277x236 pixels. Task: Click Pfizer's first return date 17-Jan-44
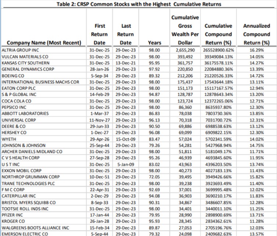(x=99, y=215)
